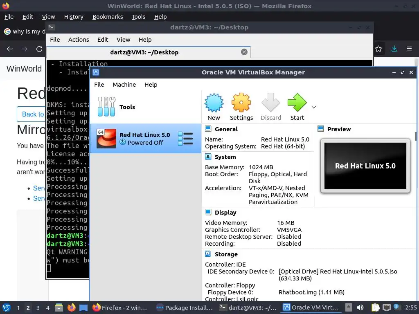This screenshot has height=314, width=419.
Task: Open the VirtualBox Machine menu
Action: (x=124, y=84)
